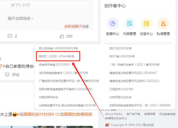Open 北京网络行业协会 link
The width and height of the screenshot is (178, 128).
pyautogui.click(x=120, y=97)
